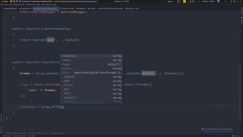243x137 pixels.
Task: Click the findBy method call
Action: (143, 84)
